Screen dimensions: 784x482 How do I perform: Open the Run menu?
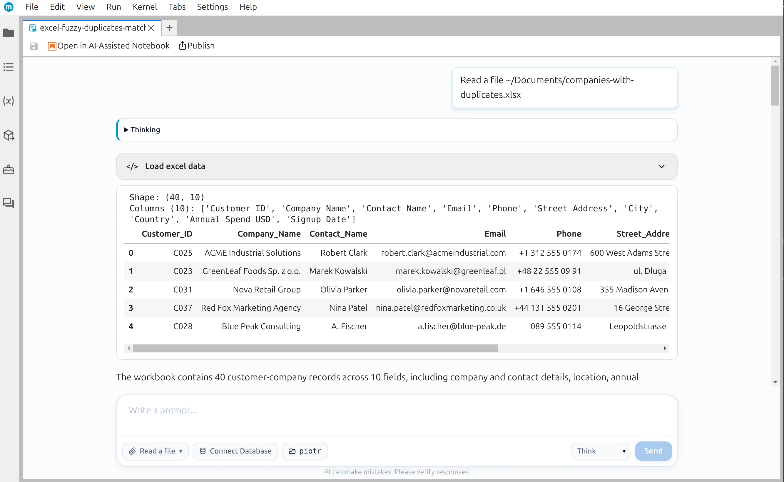pyautogui.click(x=114, y=7)
